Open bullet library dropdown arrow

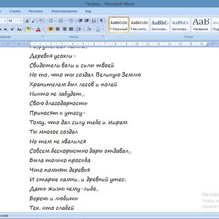tap(55, 21)
